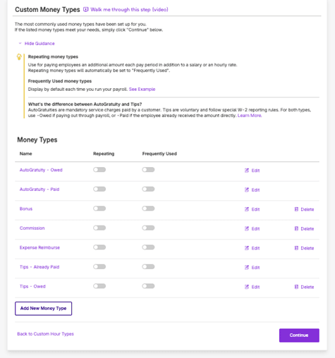Click the edit icon for Expense Reimburse
335x358 pixels.
tap(247, 248)
